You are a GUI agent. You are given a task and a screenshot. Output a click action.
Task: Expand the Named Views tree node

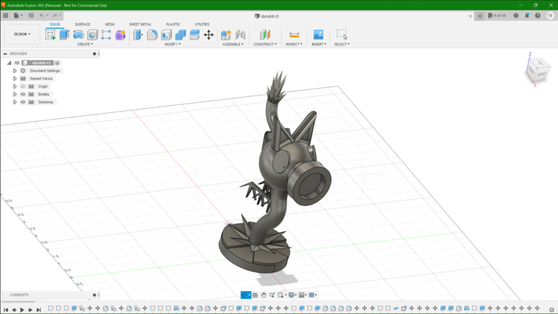pyautogui.click(x=15, y=79)
